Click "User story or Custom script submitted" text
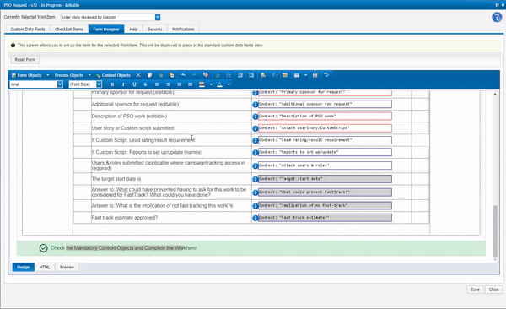Screen dimensions: 506x309 (x=132, y=128)
